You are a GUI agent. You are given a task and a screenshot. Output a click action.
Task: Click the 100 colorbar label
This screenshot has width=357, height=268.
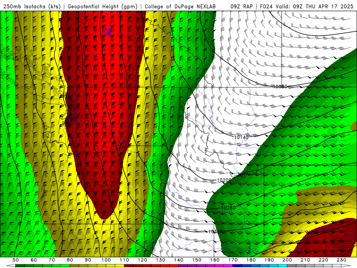(x=106, y=260)
